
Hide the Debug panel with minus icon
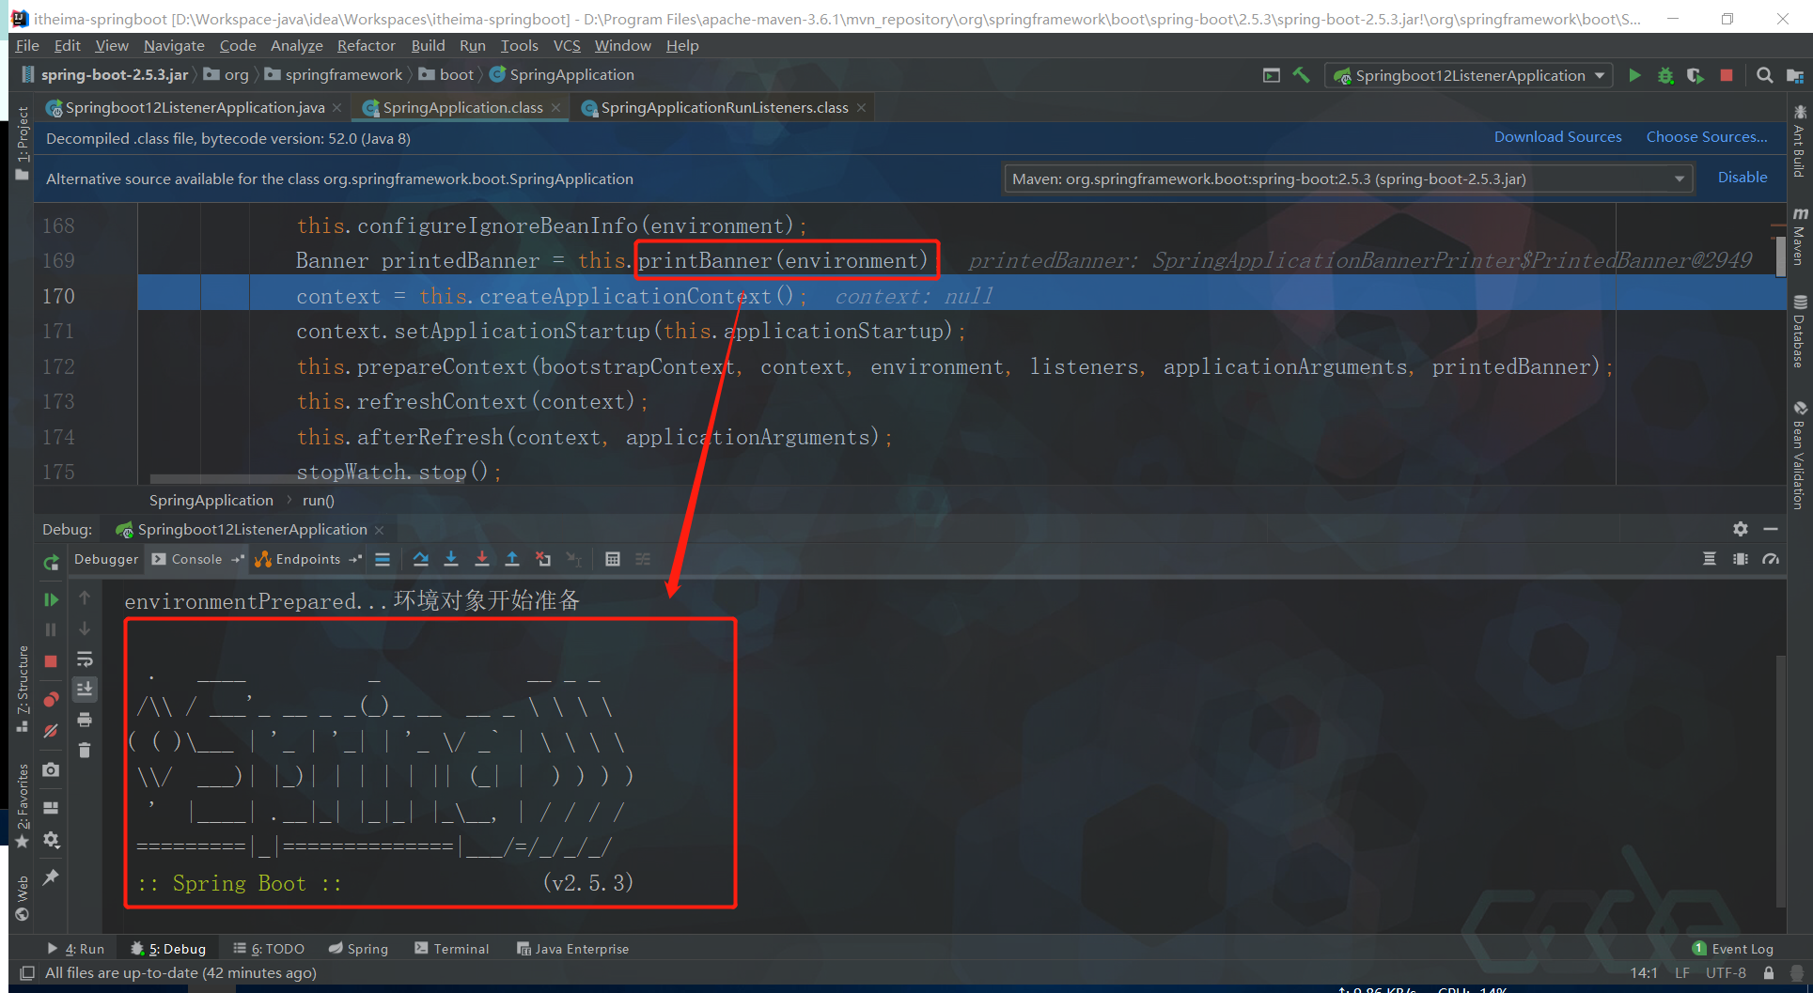(x=1771, y=529)
